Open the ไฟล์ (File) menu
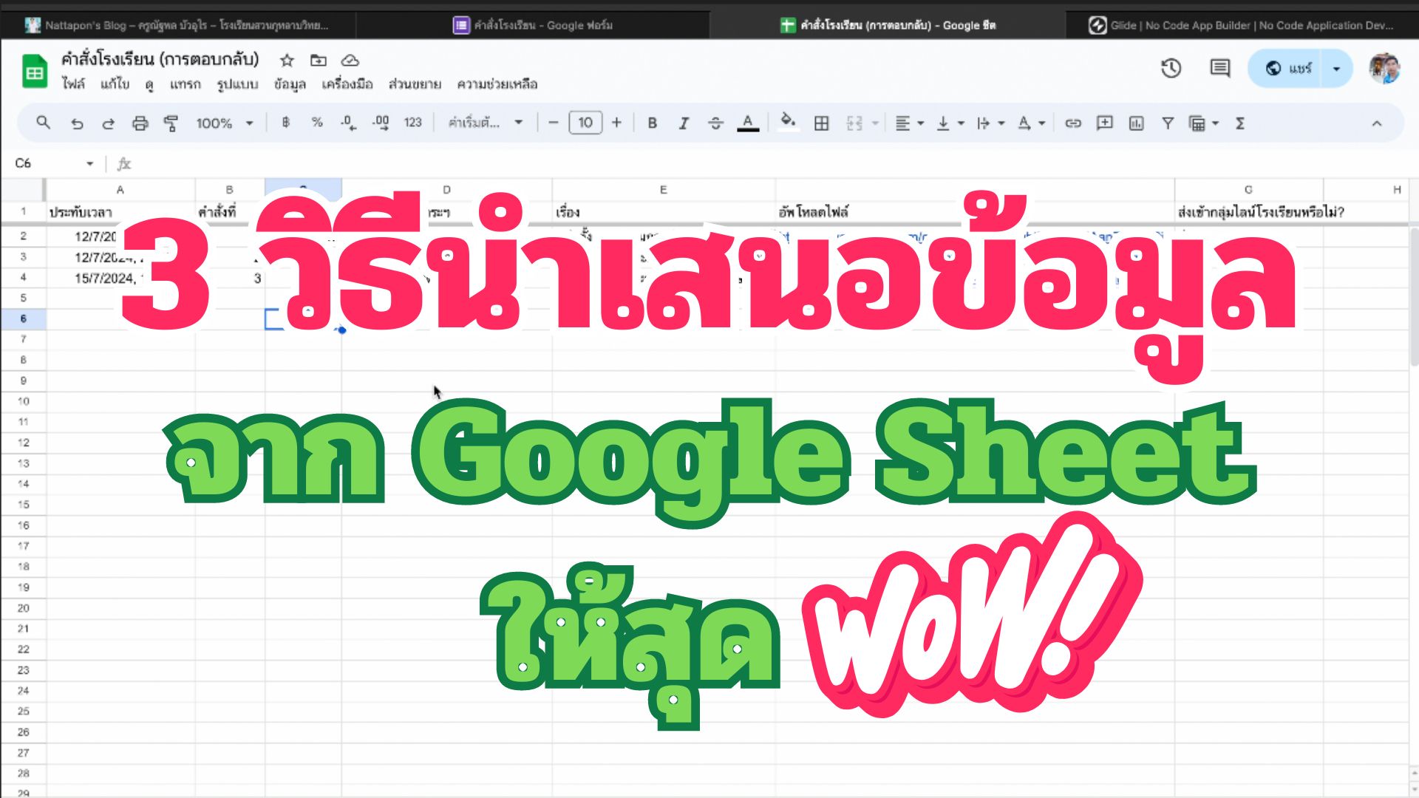 click(73, 84)
